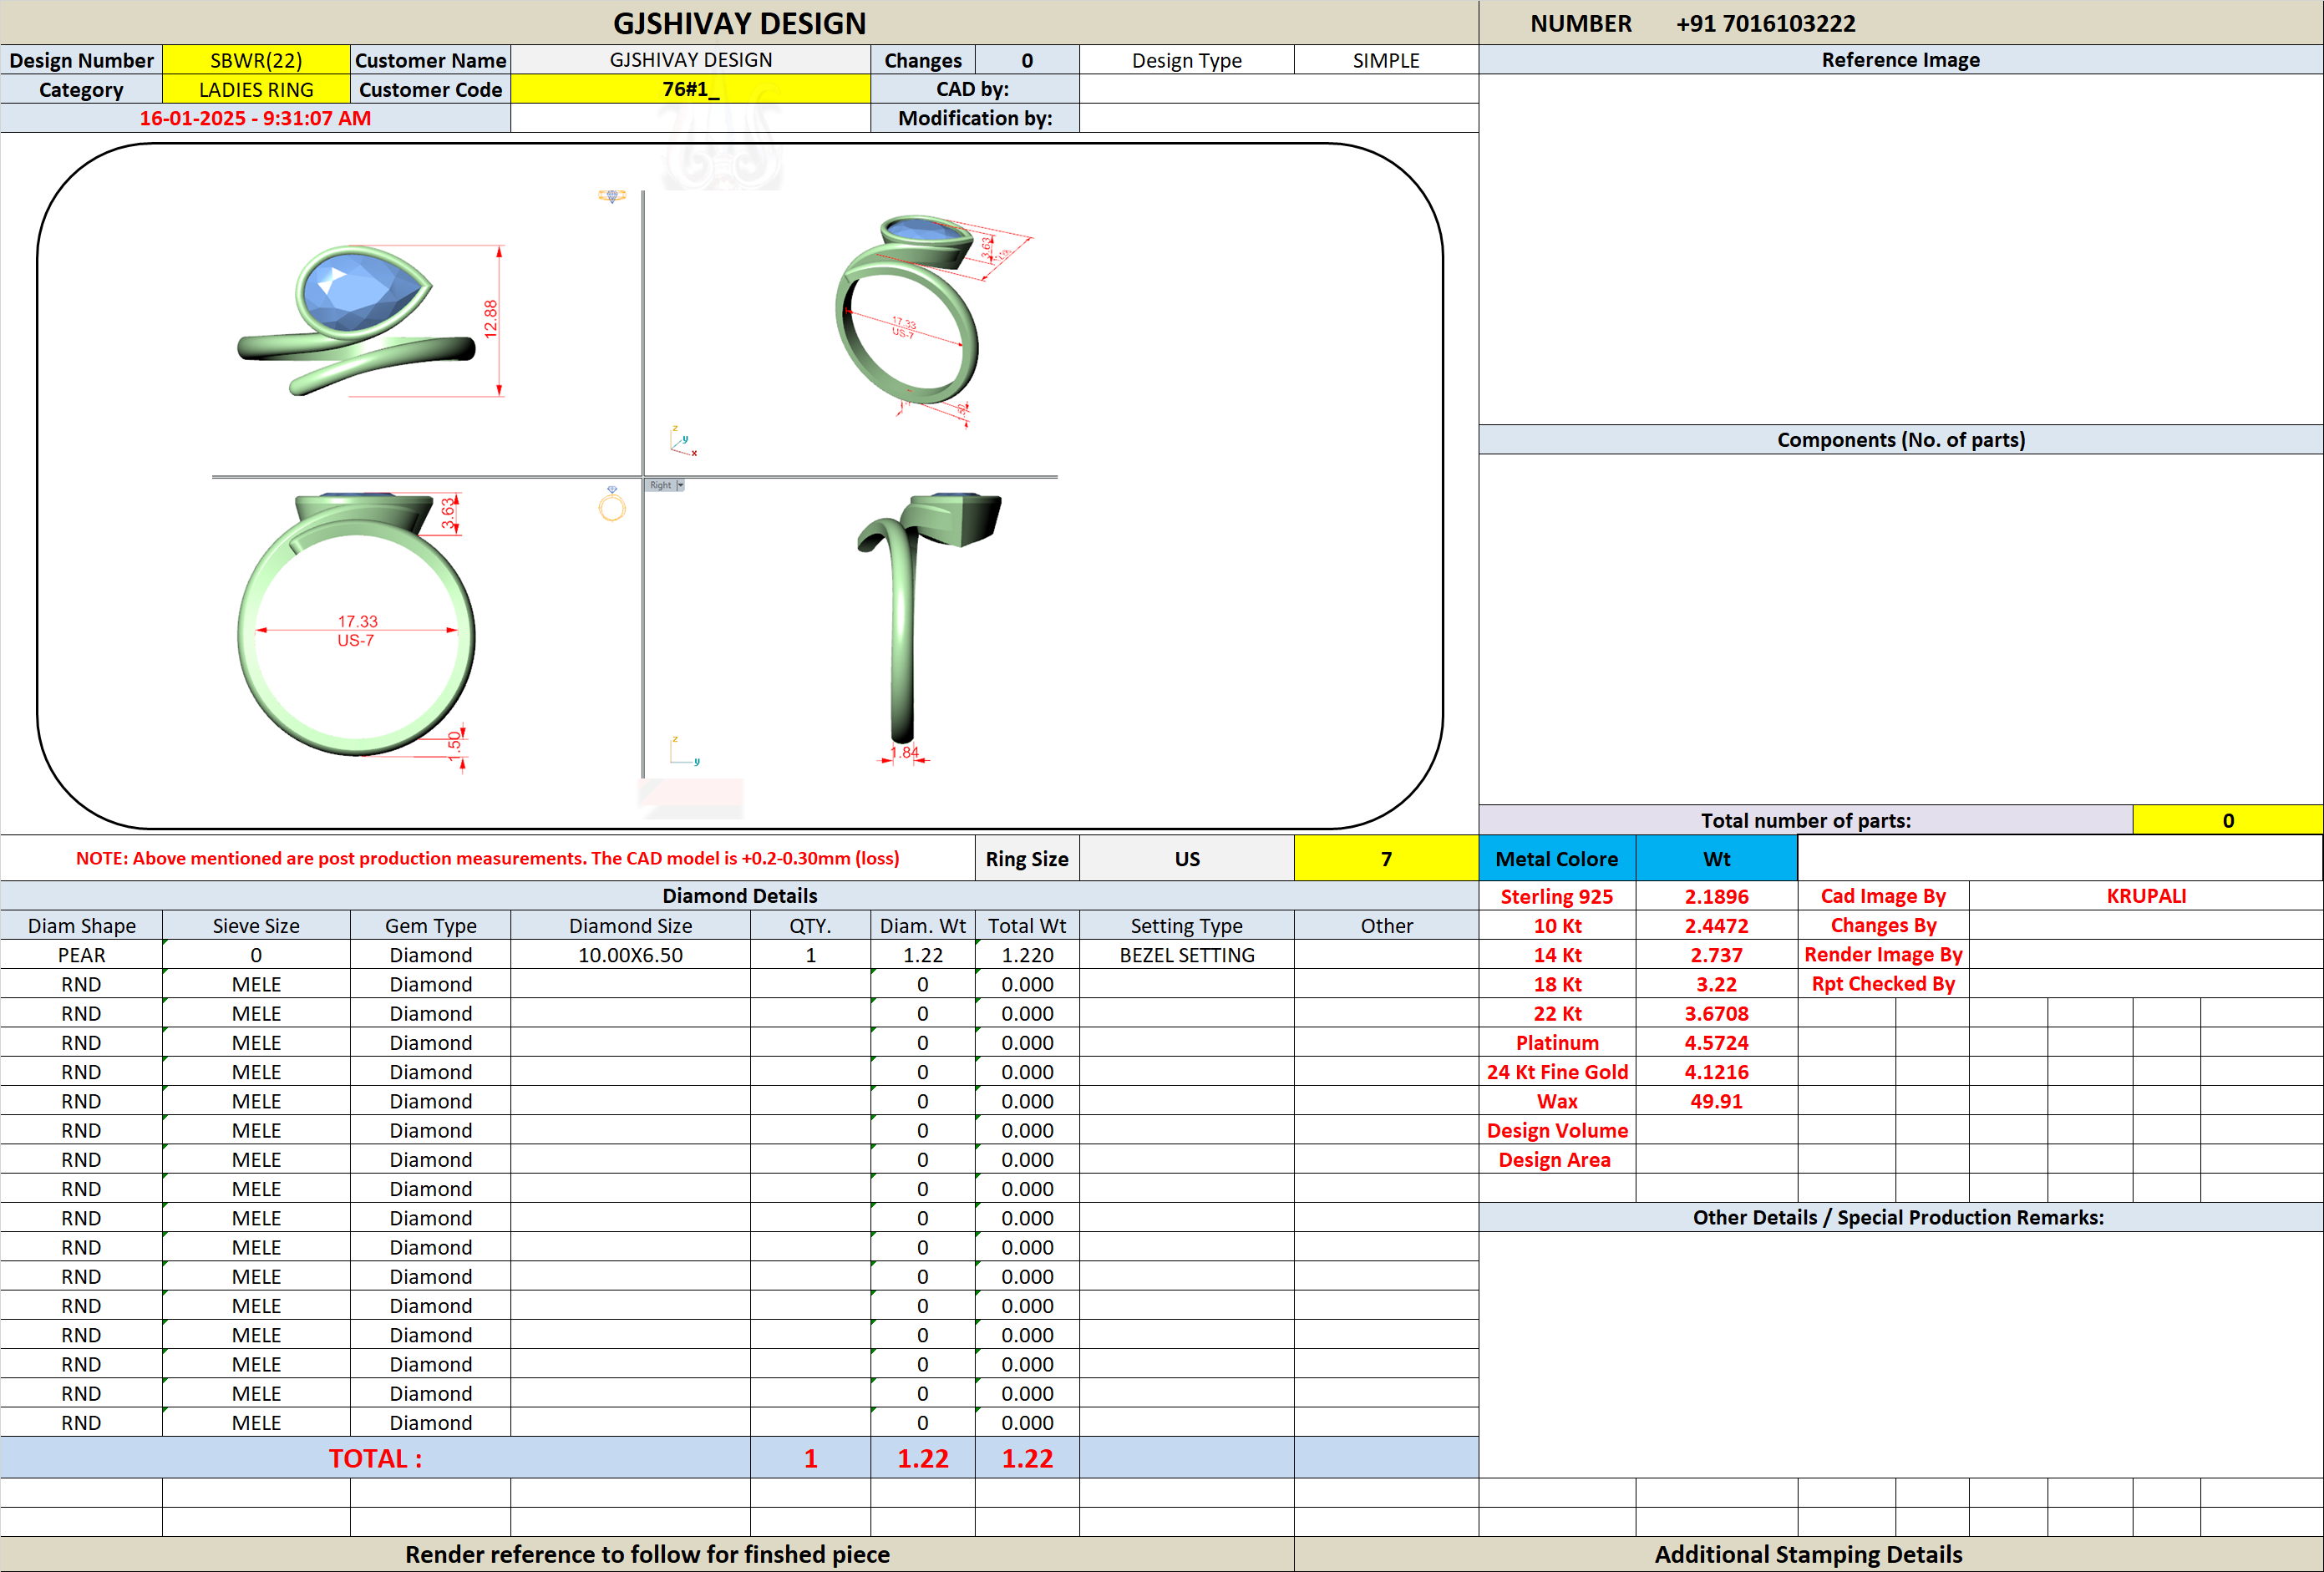The height and width of the screenshot is (1572, 2324).
Task: Click the PEAR diamond shape cell
Action: [81, 955]
